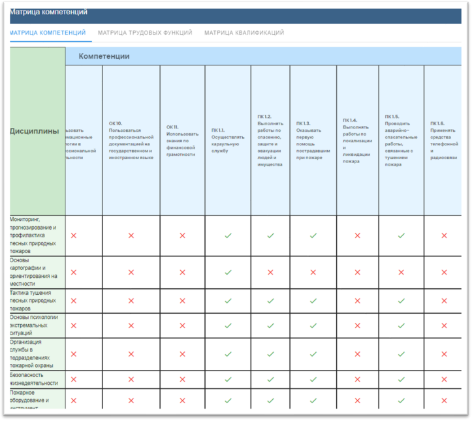474x422 pixels.
Task: Click the ОК 10 competency column header
Action: click(131, 140)
